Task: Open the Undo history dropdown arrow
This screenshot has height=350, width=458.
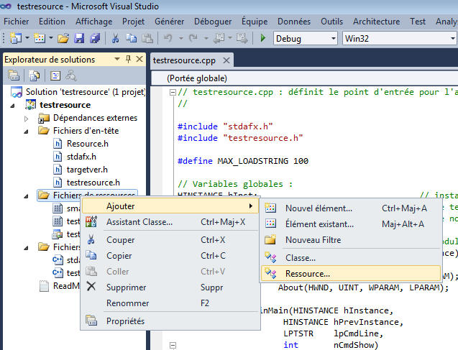Action: [181, 38]
